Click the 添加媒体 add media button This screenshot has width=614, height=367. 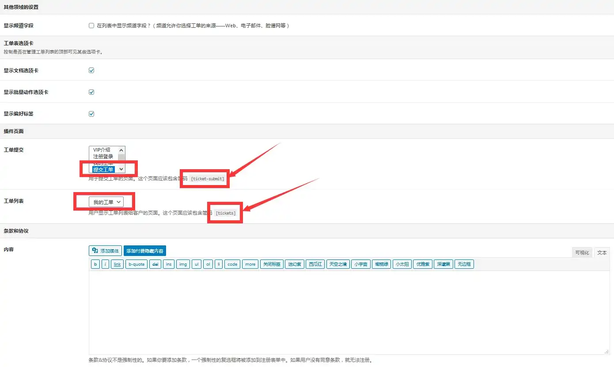pos(105,251)
